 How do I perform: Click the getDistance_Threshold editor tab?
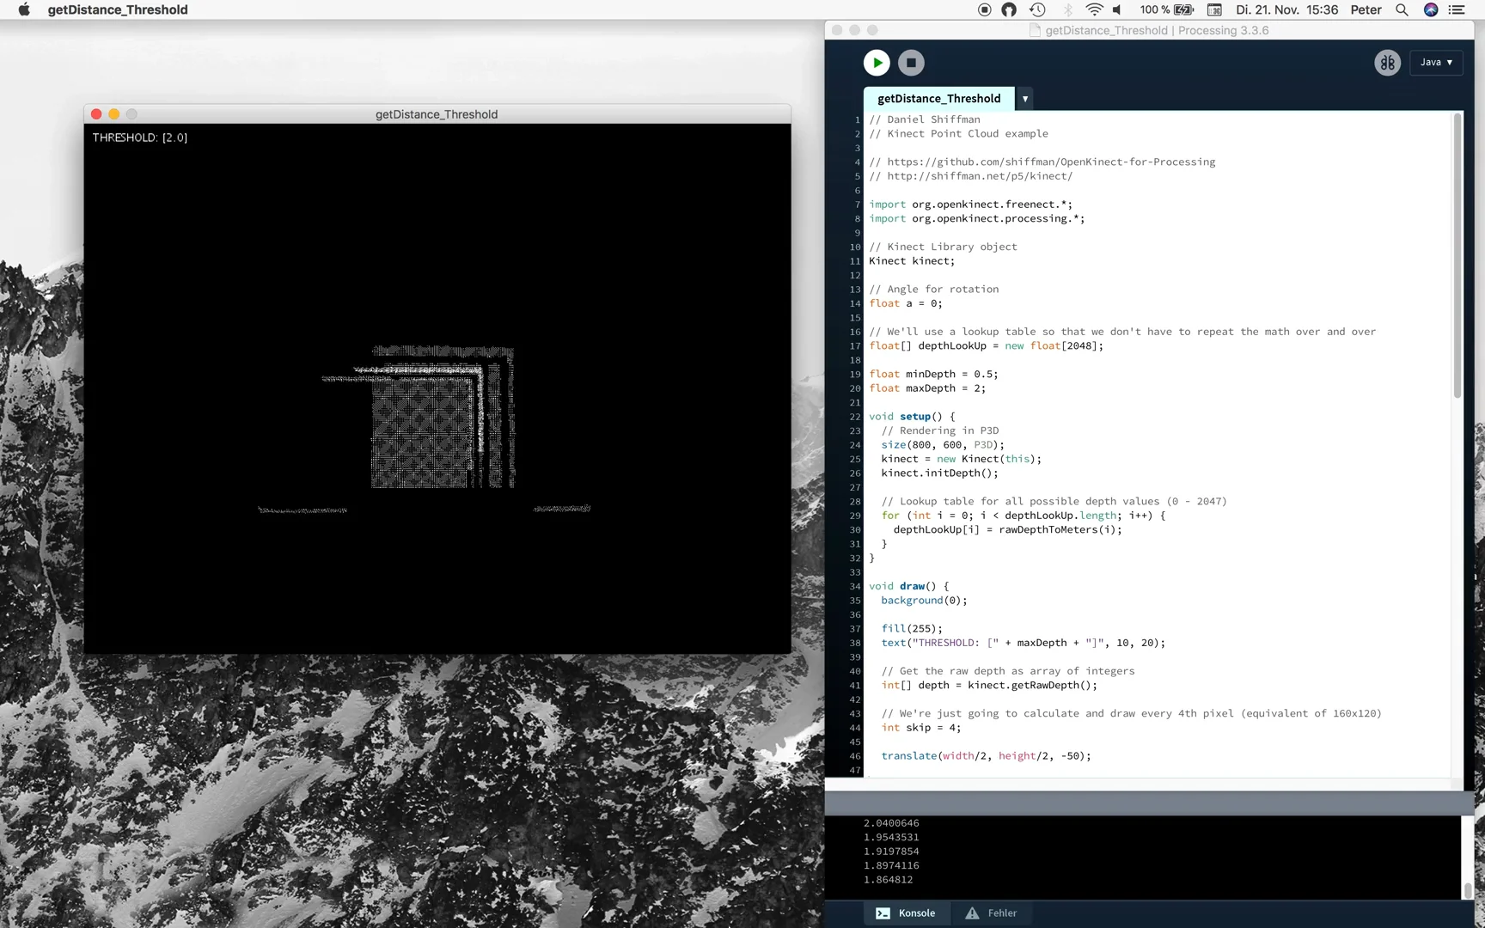coord(937,99)
